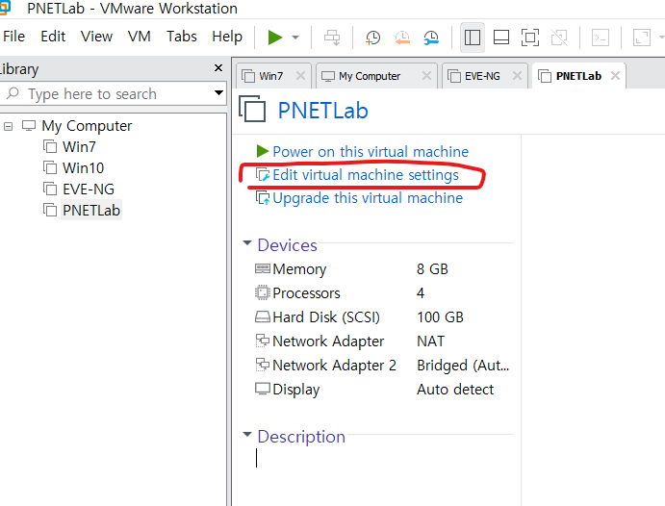The height and width of the screenshot is (506, 665).
Task: Click the Memory device row
Action: pyautogui.click(x=383, y=269)
